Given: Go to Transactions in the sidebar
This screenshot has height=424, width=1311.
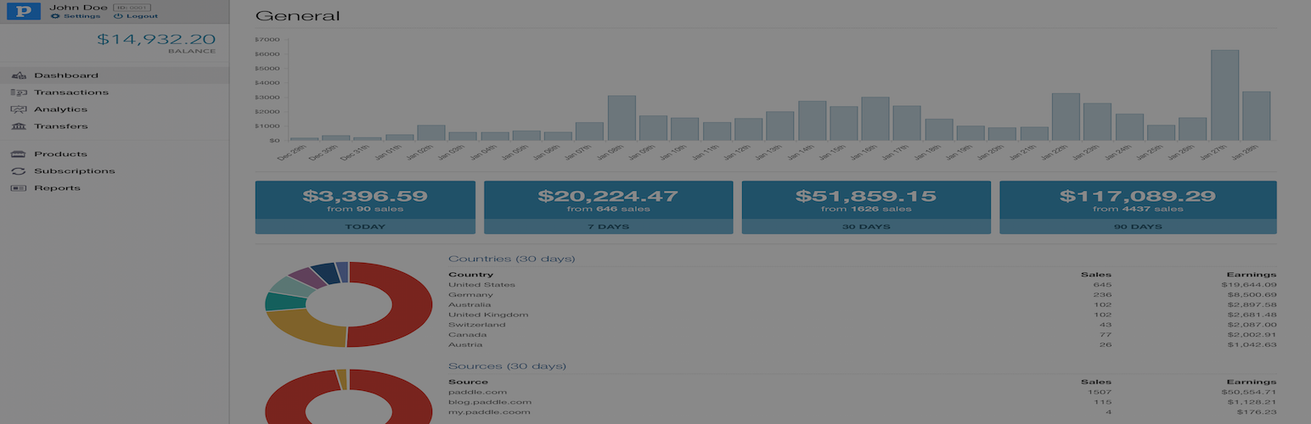Looking at the screenshot, I should 115,92.
